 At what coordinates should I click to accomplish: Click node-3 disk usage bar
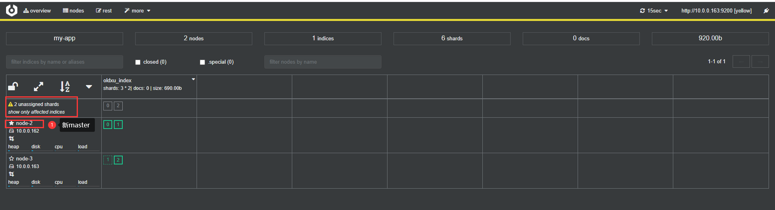coord(42,186)
